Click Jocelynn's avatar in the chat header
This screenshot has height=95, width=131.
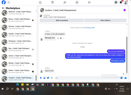pyautogui.click(x=42, y=10)
